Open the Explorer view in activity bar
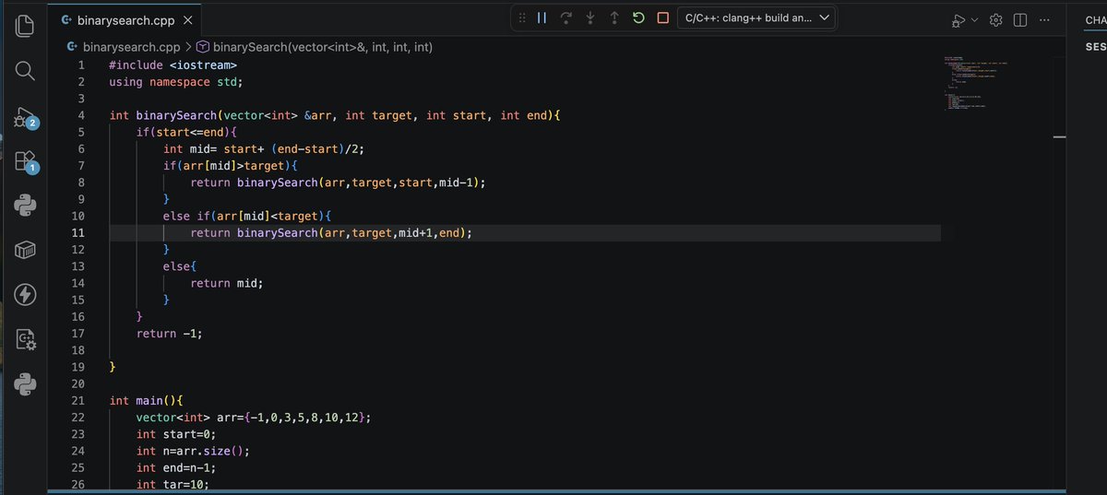The image size is (1107, 495). tap(26, 26)
